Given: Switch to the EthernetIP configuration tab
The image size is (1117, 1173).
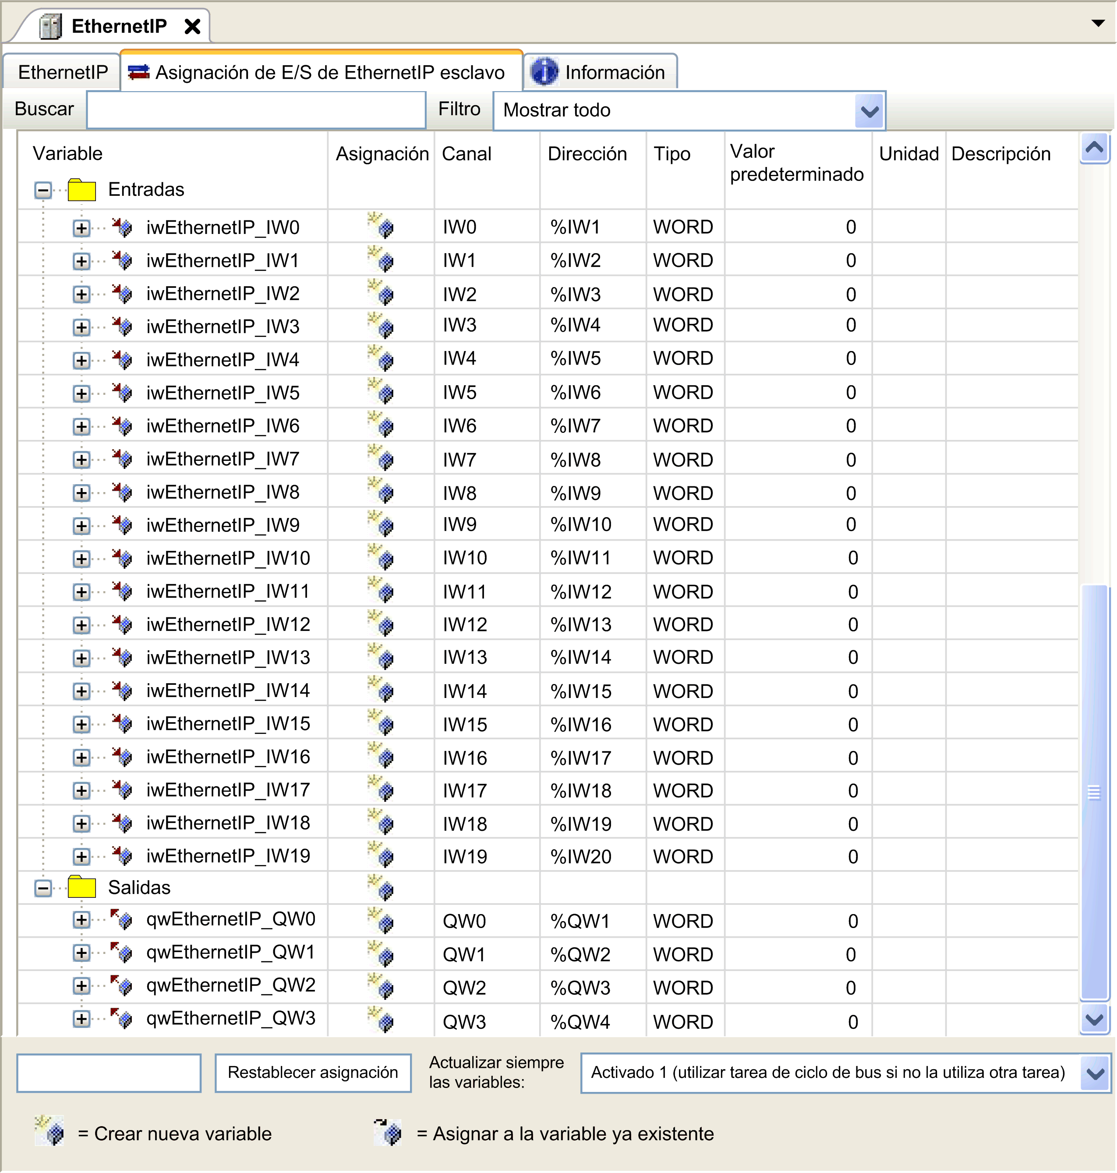Looking at the screenshot, I should [63, 73].
